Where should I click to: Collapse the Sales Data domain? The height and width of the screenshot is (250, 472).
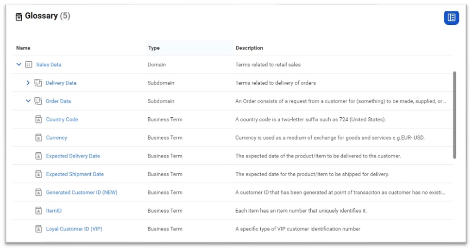19,64
